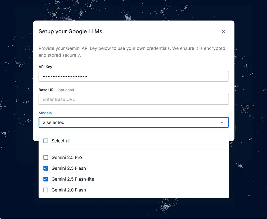267x219 pixels.
Task: Click the API Key field label
Action: pyautogui.click(x=45, y=67)
